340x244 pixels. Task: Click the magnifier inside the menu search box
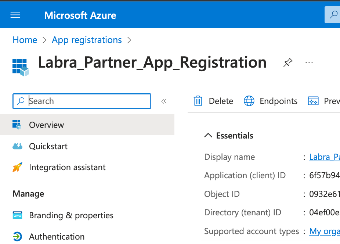click(x=21, y=101)
